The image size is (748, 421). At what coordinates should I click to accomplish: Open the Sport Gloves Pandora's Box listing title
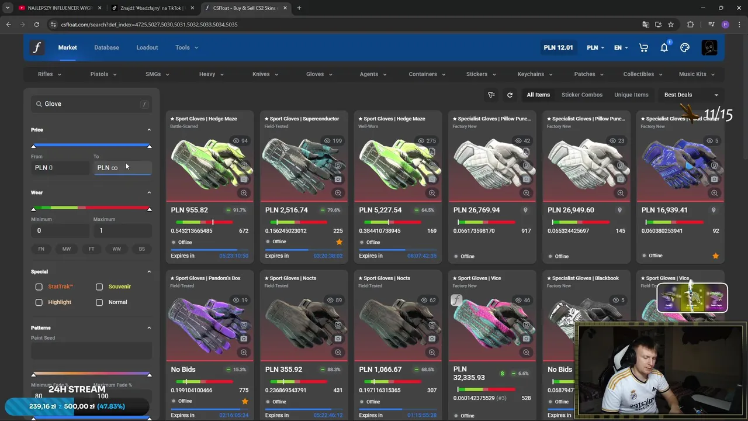click(206, 278)
